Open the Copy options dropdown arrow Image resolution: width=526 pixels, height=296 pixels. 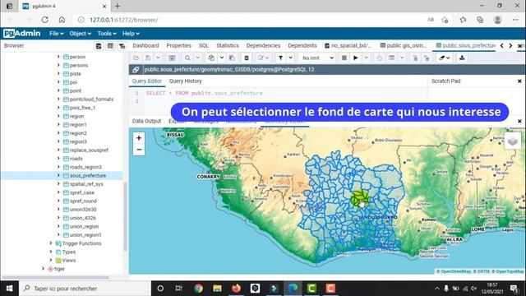(x=222, y=58)
